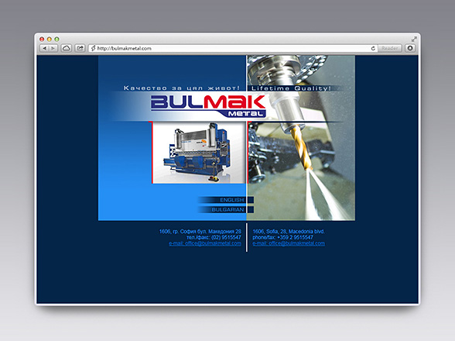Open the English e-mail office@bulmakmetal.com link

point(289,243)
